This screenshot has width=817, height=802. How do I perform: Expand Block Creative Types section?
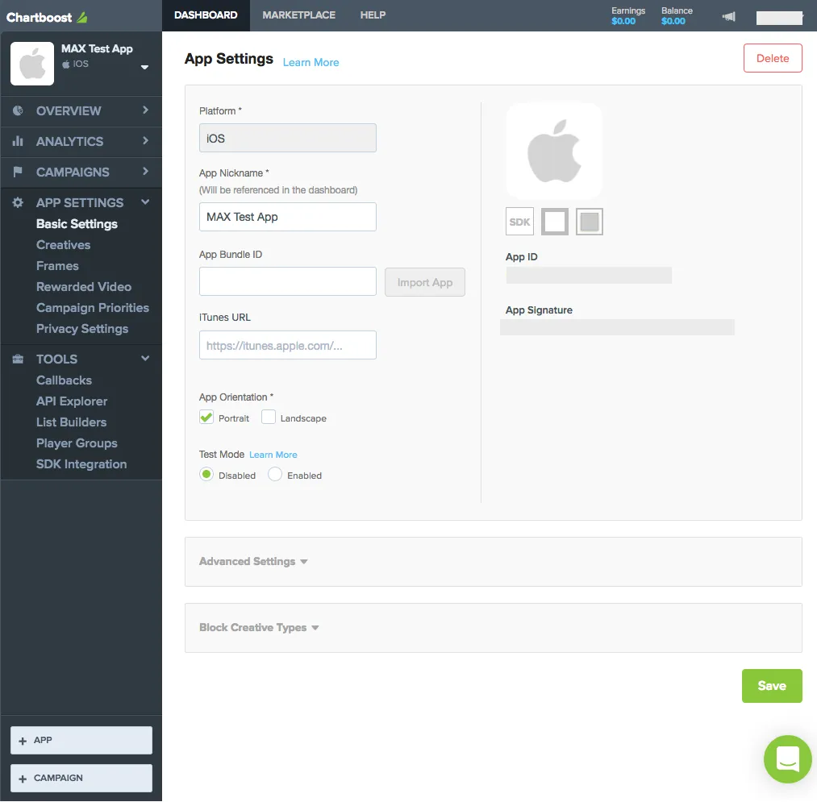tap(259, 628)
